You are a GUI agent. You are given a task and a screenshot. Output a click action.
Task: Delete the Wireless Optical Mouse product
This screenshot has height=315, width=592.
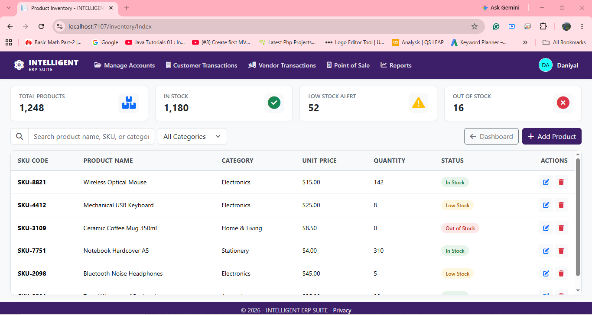pos(561,182)
